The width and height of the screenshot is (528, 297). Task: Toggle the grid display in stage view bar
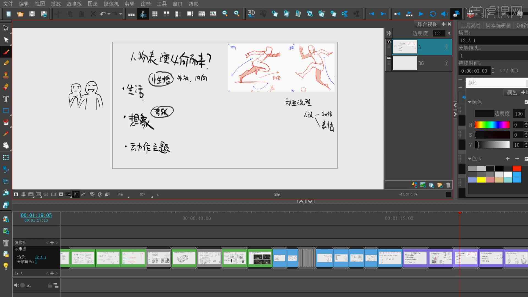23,194
